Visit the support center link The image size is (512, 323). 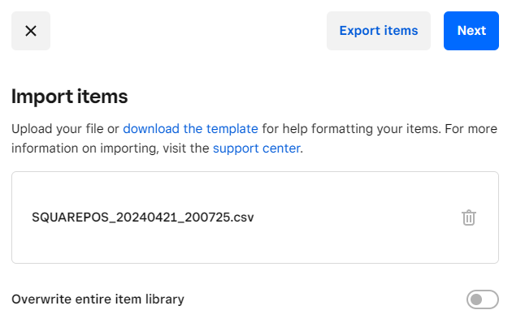pyautogui.click(x=257, y=149)
